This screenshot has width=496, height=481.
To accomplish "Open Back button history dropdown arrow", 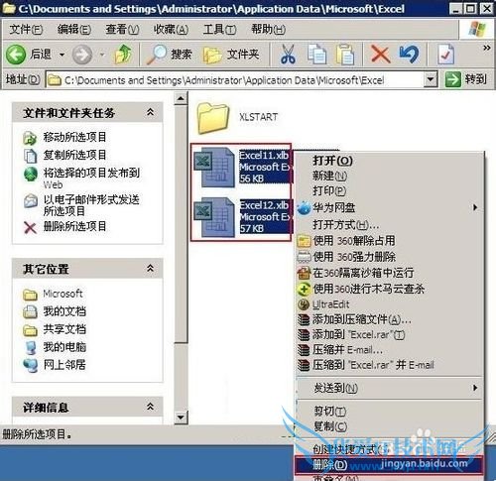I will point(62,55).
